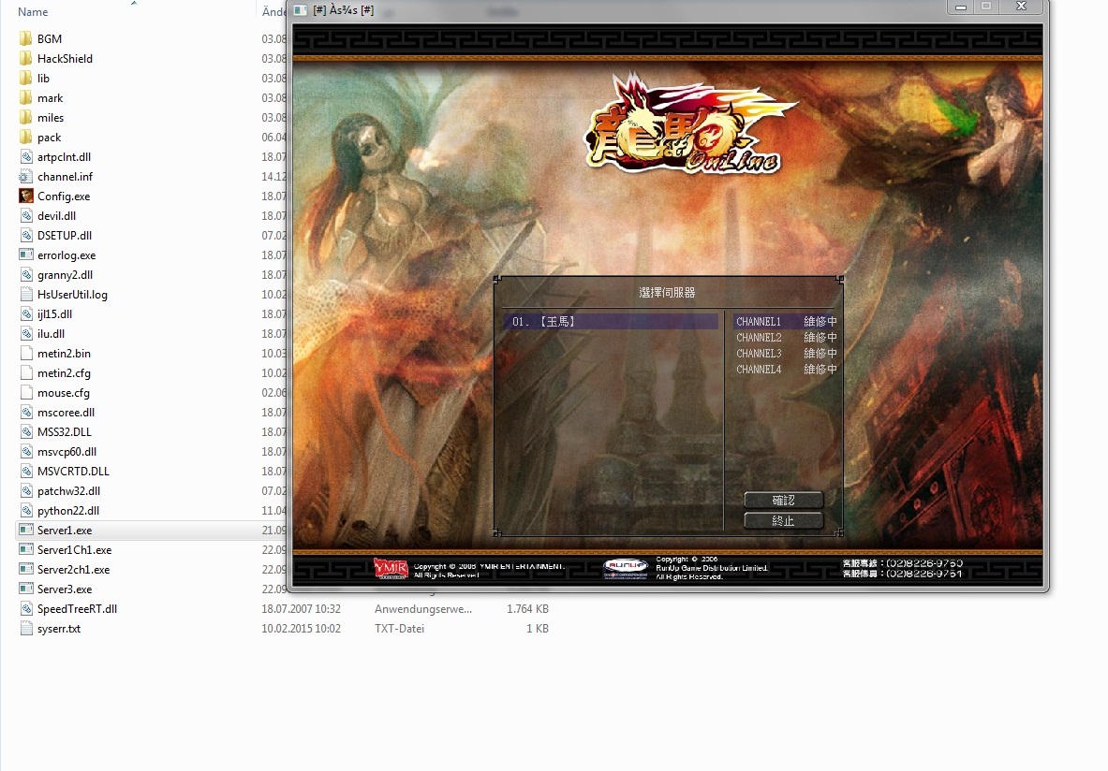
Task: Click the Server1Ch1.exe file icon
Action: click(x=26, y=550)
